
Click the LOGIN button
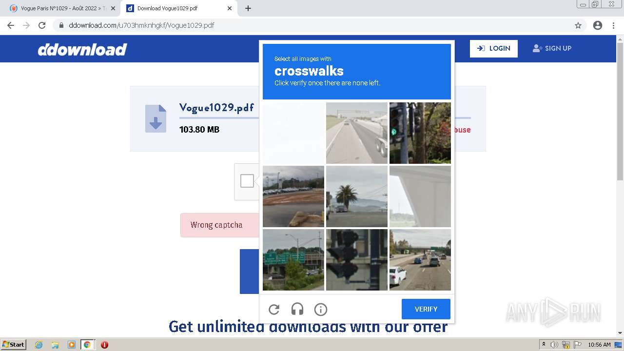pos(494,48)
